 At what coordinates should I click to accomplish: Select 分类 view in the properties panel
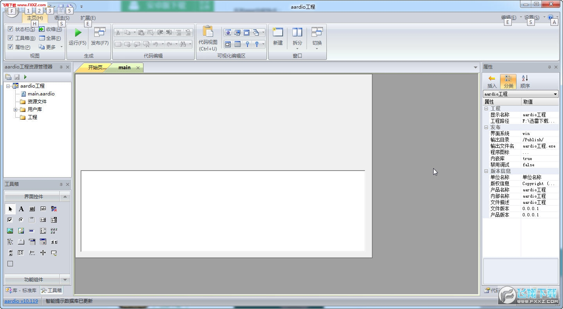pyautogui.click(x=508, y=81)
